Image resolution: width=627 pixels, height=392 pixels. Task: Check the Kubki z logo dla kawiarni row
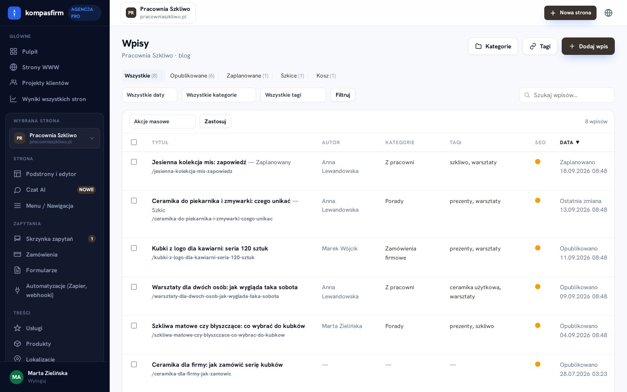[x=134, y=248]
